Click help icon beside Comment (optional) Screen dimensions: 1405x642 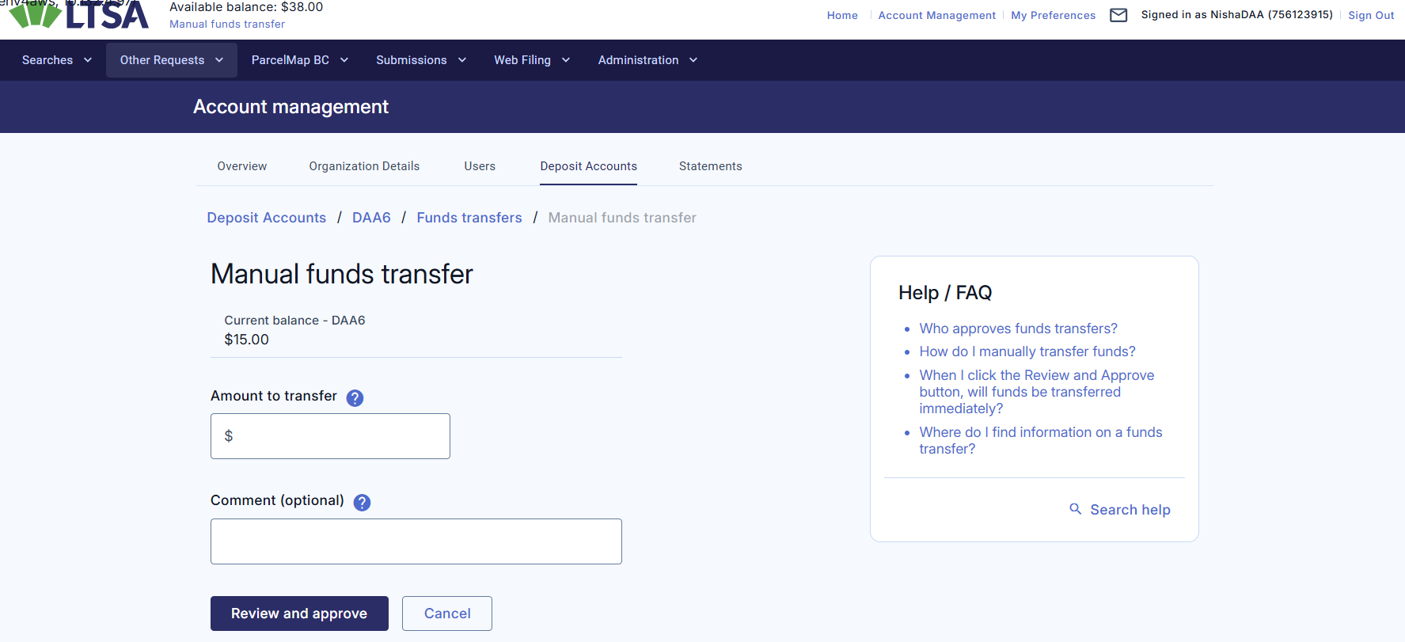tap(362, 503)
